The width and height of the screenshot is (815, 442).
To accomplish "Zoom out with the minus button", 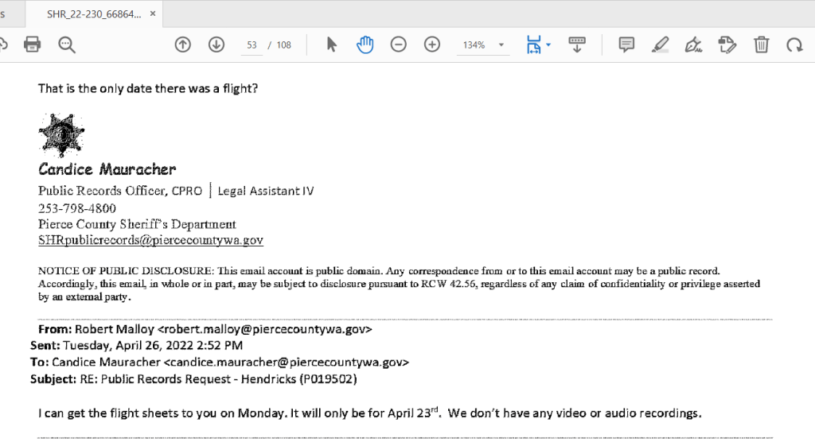I will (x=399, y=45).
